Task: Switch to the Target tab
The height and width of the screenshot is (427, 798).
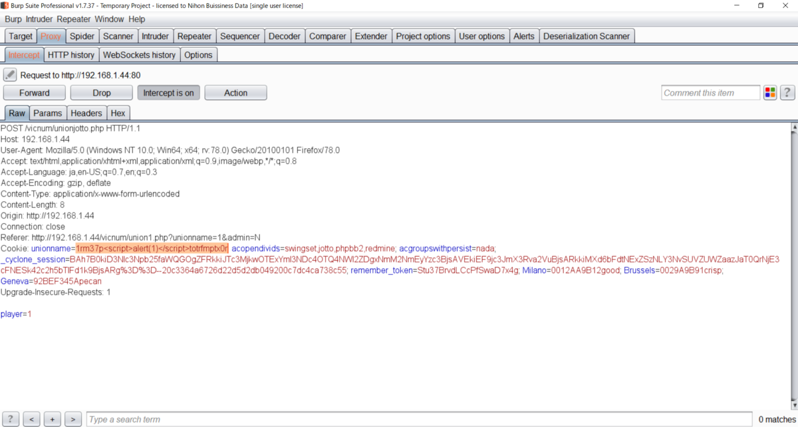Action: [x=21, y=36]
